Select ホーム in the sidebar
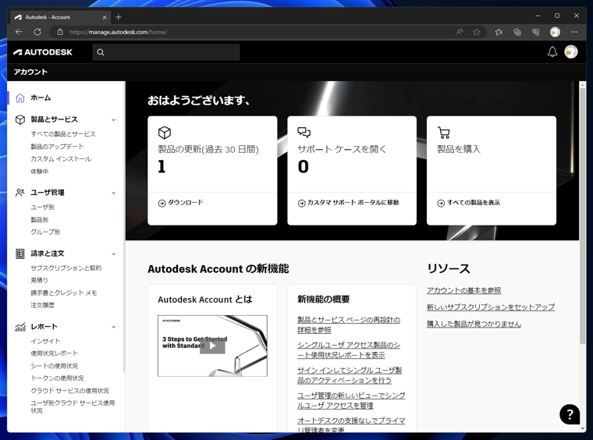The width and height of the screenshot is (593, 440). (x=41, y=98)
